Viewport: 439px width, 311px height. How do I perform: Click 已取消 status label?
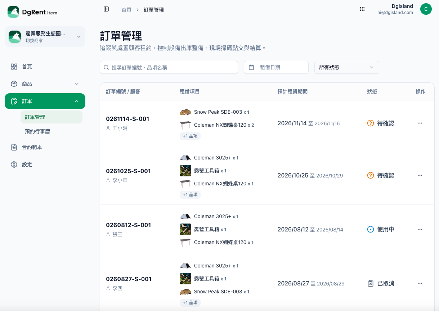pos(386,283)
